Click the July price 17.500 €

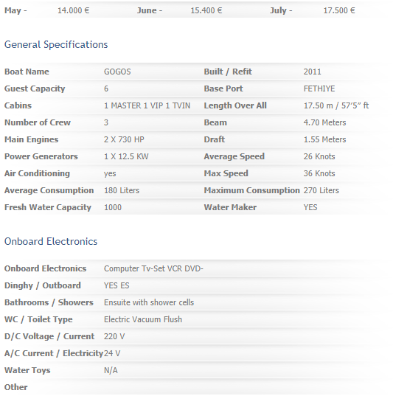(x=339, y=10)
